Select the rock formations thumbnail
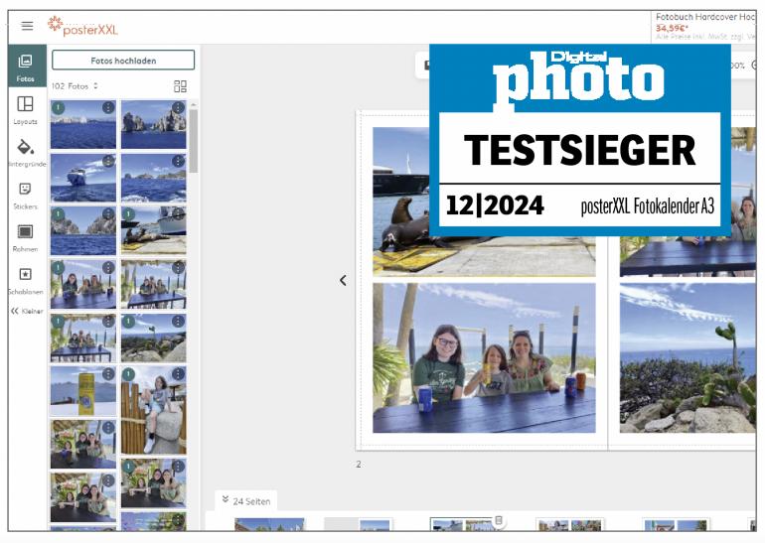Screen dimensions: 765x543 click(x=154, y=127)
